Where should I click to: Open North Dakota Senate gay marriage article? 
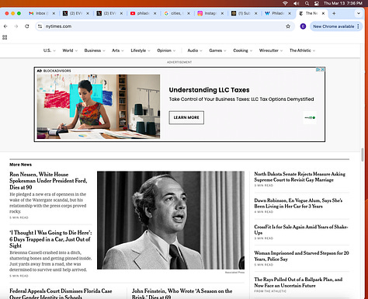[x=300, y=177]
